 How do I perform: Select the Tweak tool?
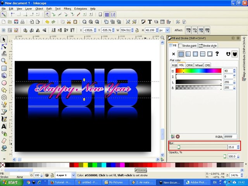point(4,53)
